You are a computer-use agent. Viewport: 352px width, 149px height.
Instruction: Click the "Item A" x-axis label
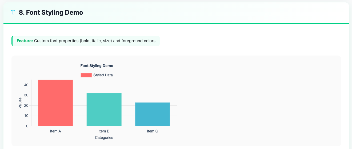pyautogui.click(x=55, y=131)
